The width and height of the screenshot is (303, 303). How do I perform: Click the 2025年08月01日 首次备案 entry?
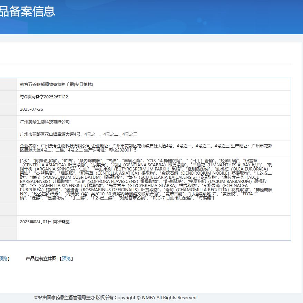(x=45, y=222)
